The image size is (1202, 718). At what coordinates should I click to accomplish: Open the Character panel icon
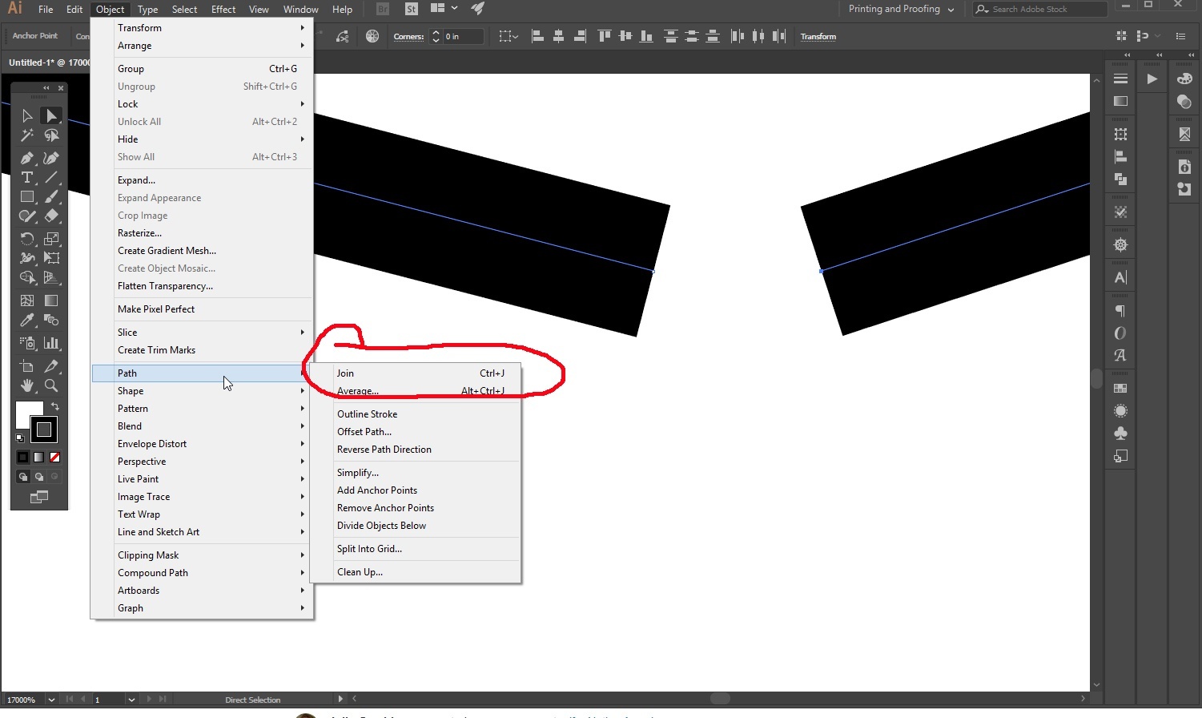tap(1120, 277)
